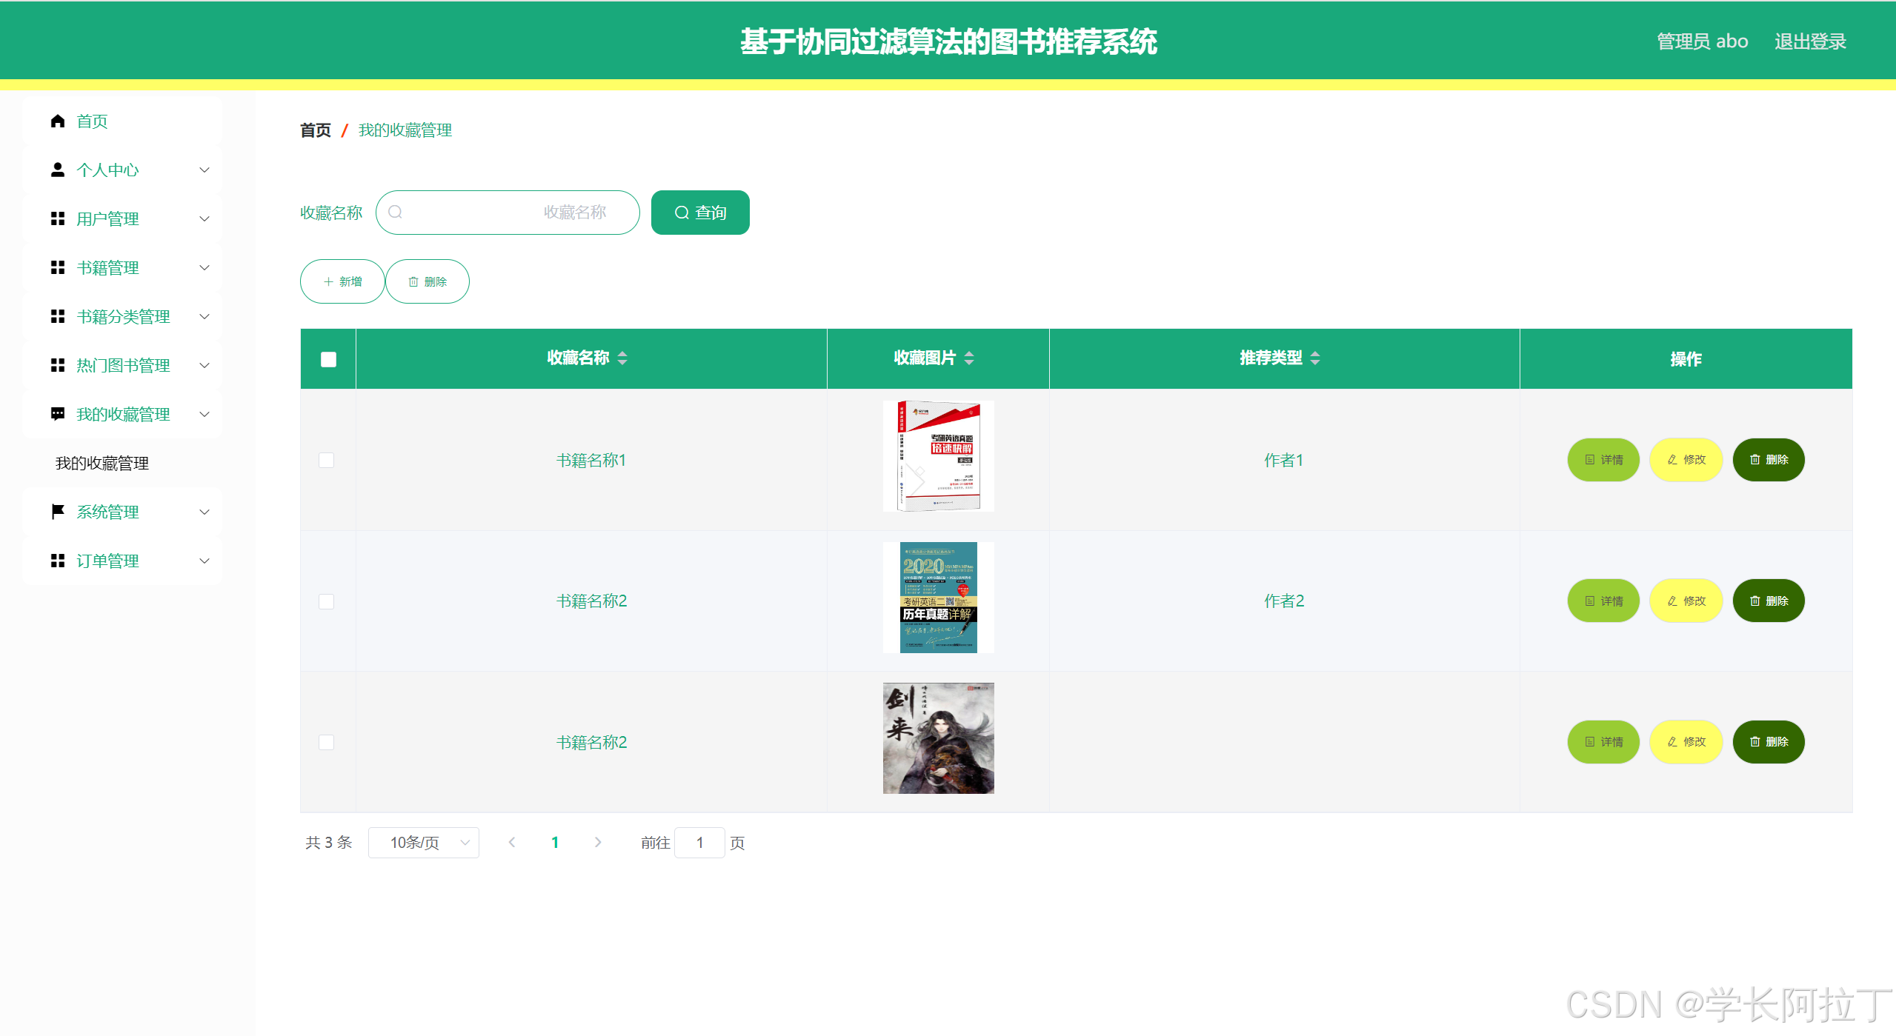This screenshot has height=1036, width=1896.
Task: Expand the 书籍分类管理 menu chevron
Action: click(205, 316)
